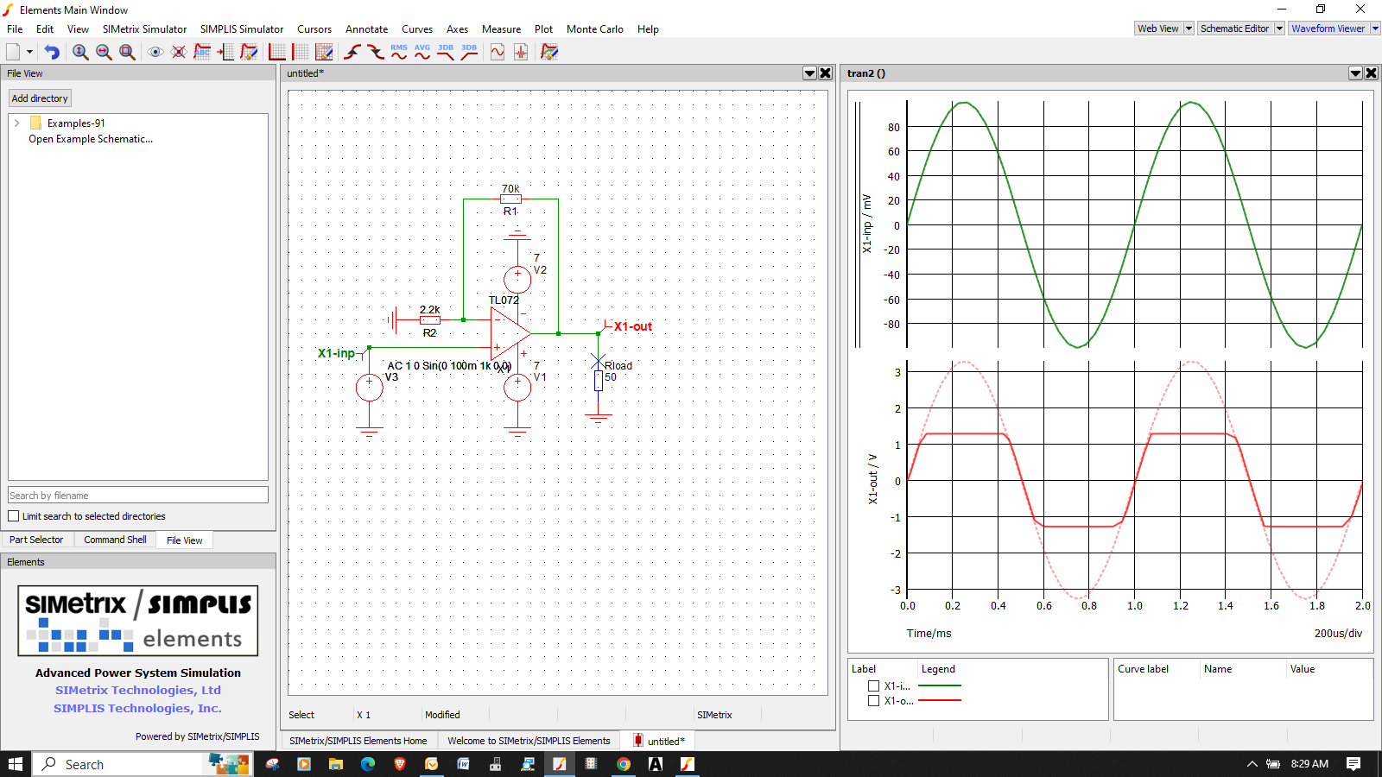This screenshot has height=777, width=1382.
Task: Click the Web View button
Action: 1157,28
